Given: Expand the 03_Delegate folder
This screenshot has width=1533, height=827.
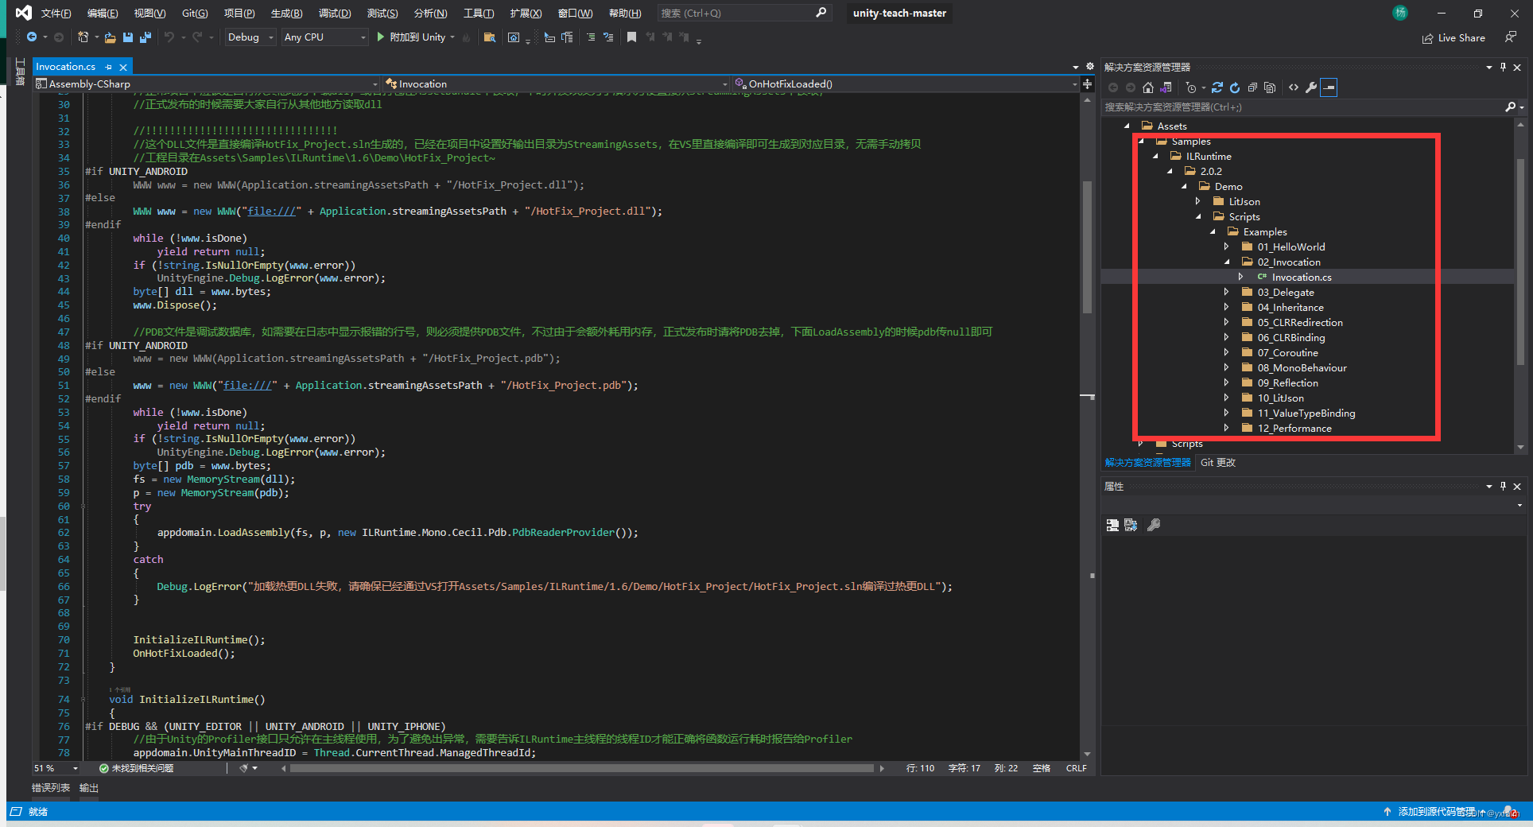Looking at the screenshot, I should click(1226, 292).
